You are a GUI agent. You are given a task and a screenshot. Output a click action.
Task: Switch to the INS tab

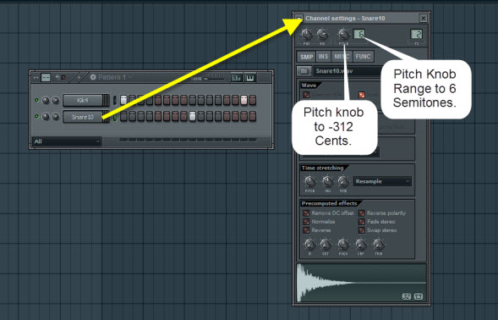[323, 57]
